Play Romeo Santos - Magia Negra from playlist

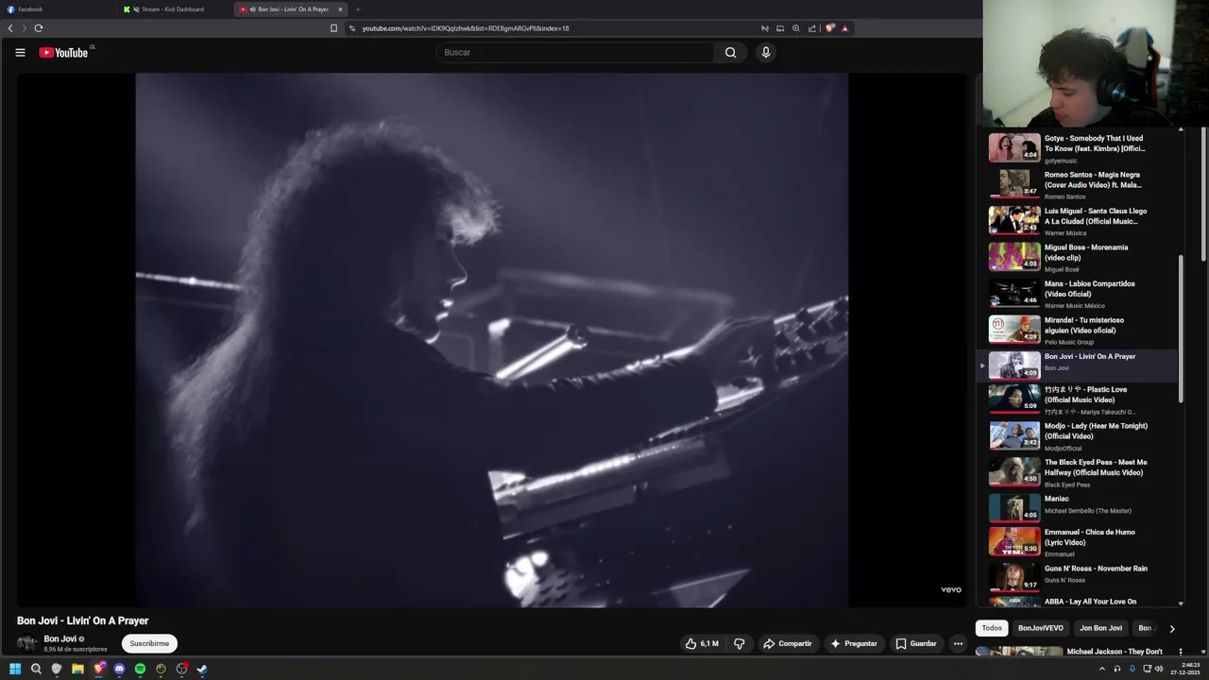pos(1077,184)
